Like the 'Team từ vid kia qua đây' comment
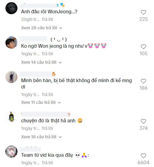 [x=143, y=156]
